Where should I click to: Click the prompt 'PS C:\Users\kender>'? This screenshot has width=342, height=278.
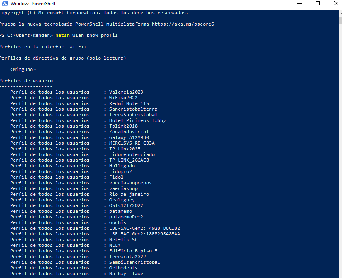pos(26,35)
